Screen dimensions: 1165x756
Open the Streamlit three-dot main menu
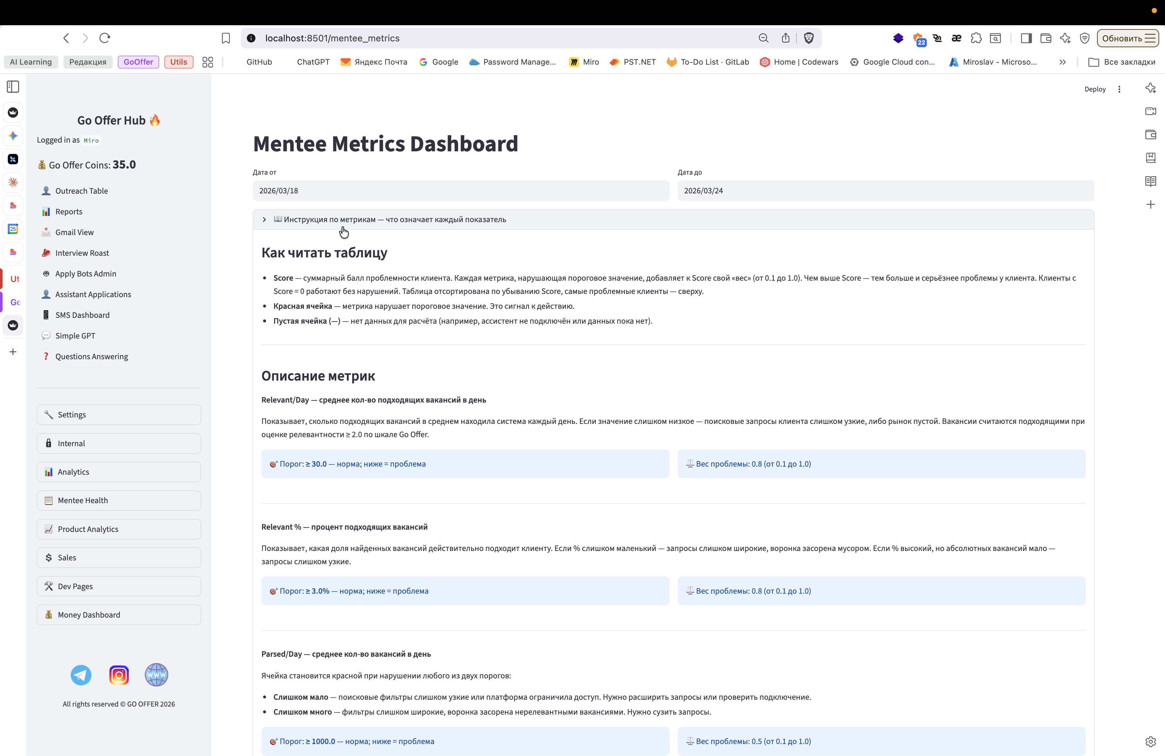[1119, 89]
